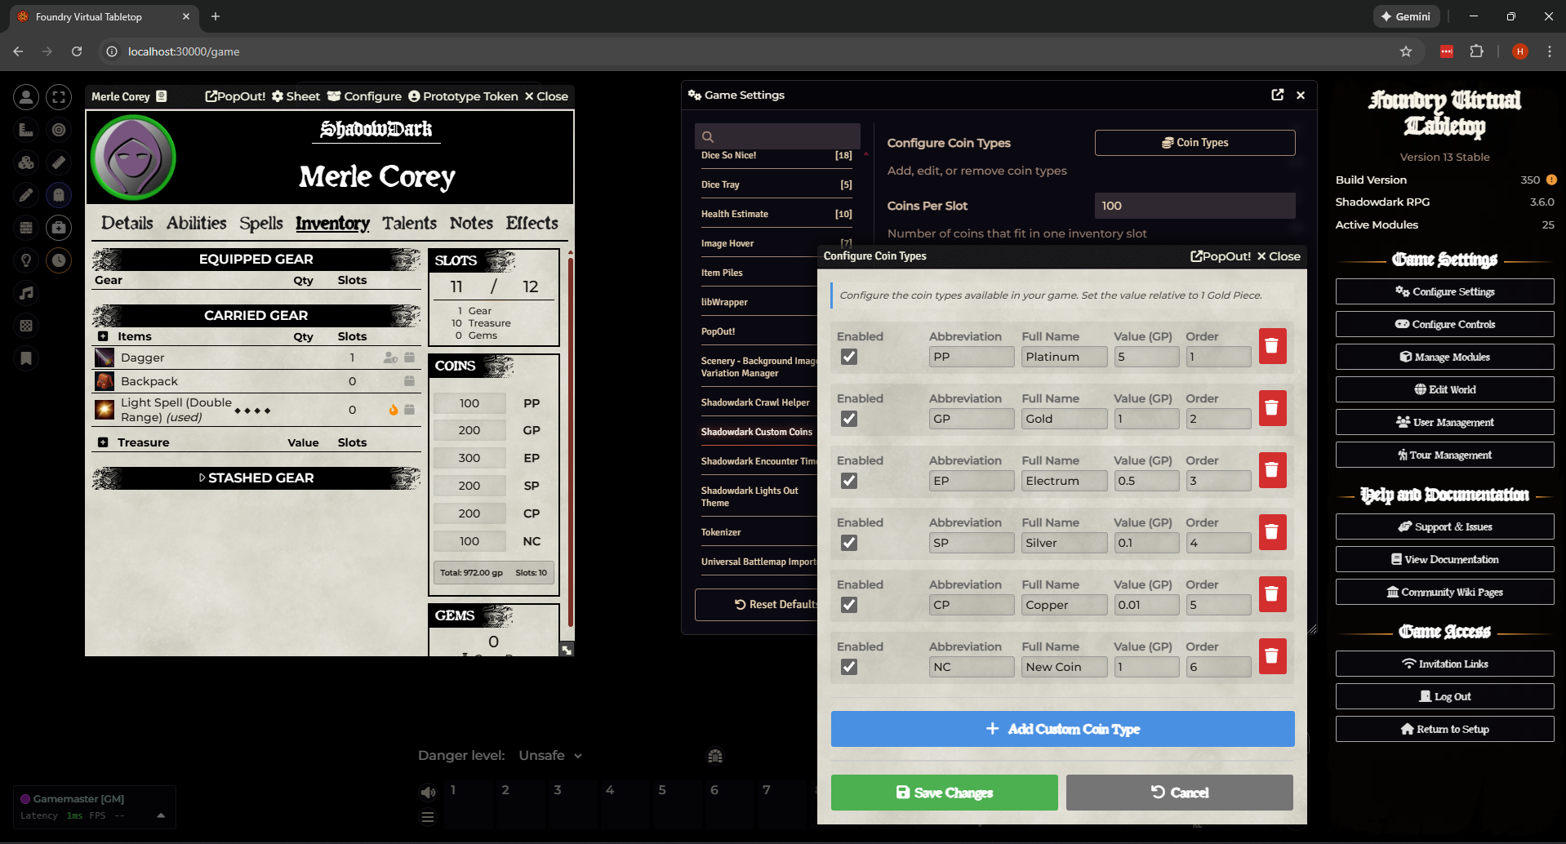Select the Ruler measurement tool
Viewport: 1566px width, 844px height.
(x=58, y=162)
